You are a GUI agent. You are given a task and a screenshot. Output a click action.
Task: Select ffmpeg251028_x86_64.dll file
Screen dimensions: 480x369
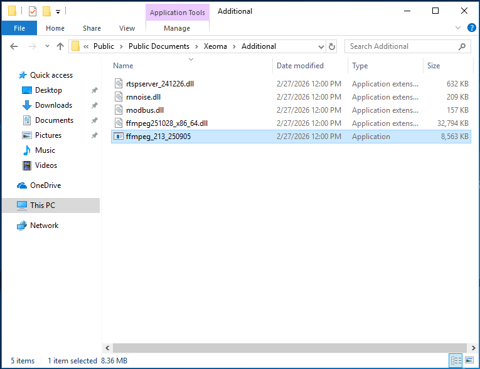click(291, 123)
